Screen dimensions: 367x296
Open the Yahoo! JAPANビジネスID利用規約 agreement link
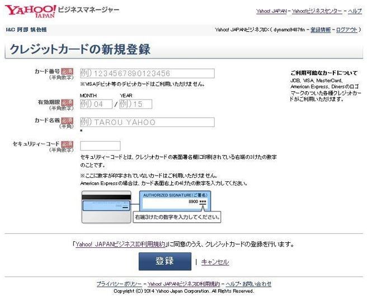click(120, 245)
